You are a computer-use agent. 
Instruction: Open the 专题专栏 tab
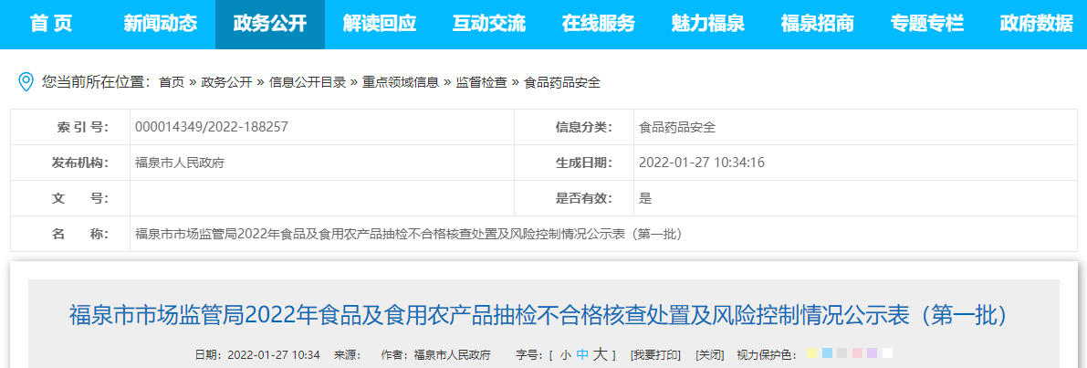tap(927, 25)
